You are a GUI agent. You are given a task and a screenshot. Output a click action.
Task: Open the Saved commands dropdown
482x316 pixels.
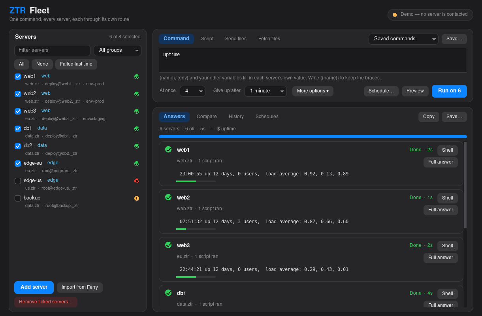pos(403,39)
